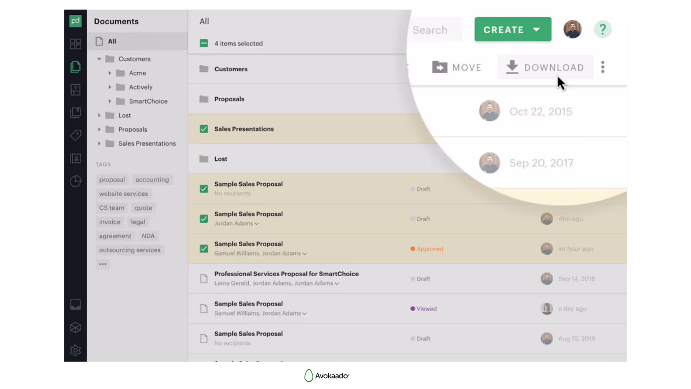The height and width of the screenshot is (389, 691).
Task: Uncheck the Sales Presentations folder checkbox
Action: click(203, 129)
